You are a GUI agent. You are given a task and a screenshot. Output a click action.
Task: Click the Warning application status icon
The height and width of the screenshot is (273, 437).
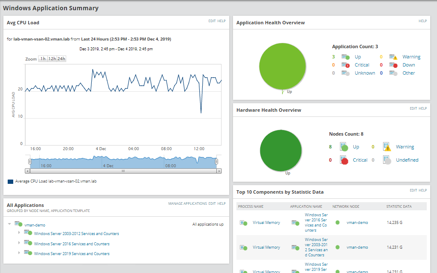click(x=393, y=57)
